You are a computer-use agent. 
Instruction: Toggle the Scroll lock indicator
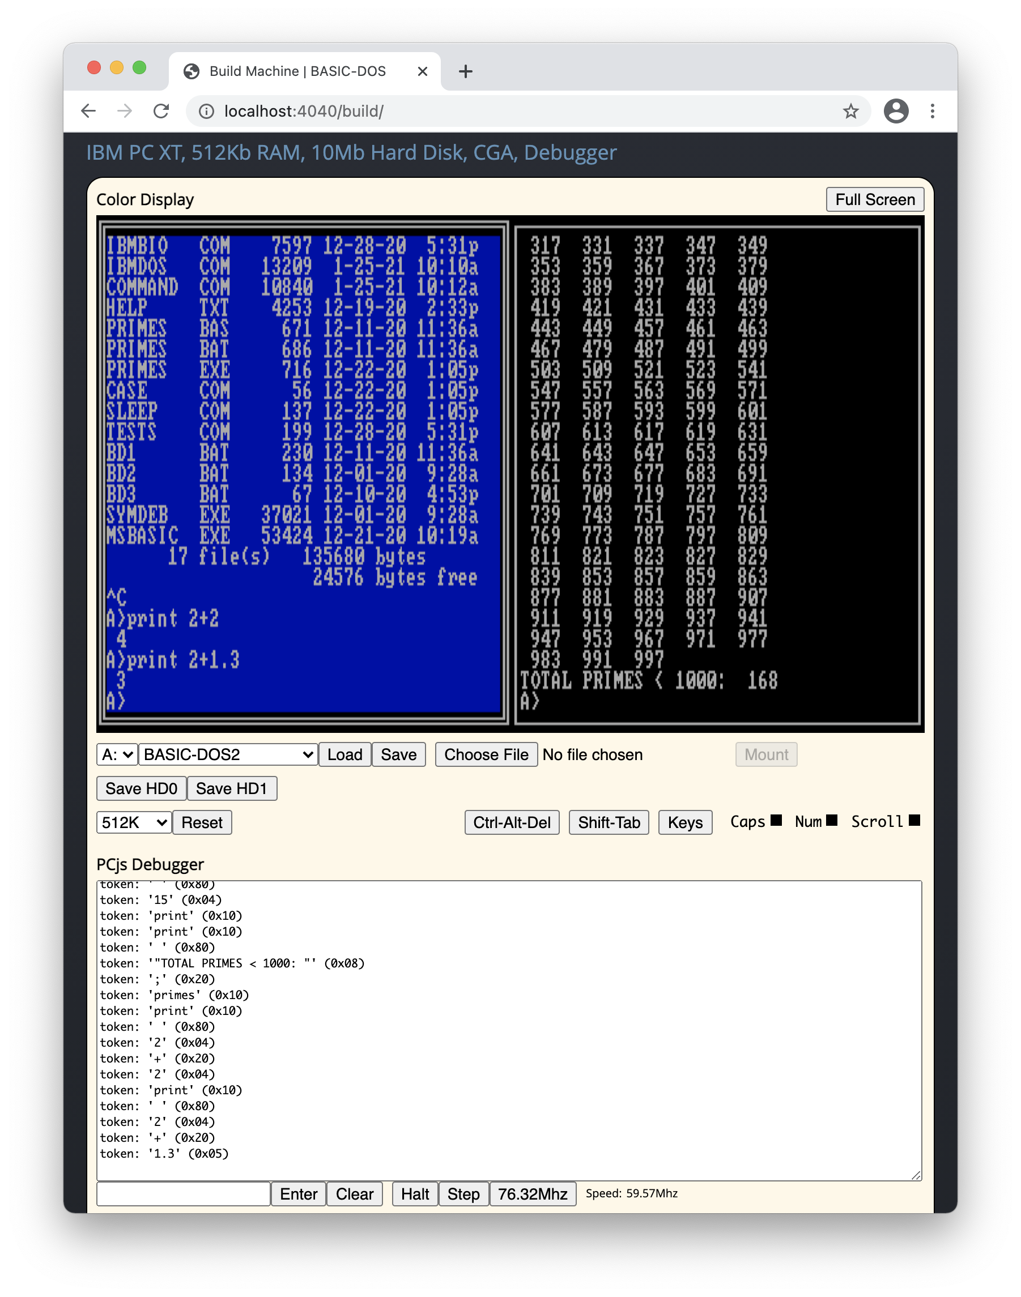point(914,820)
